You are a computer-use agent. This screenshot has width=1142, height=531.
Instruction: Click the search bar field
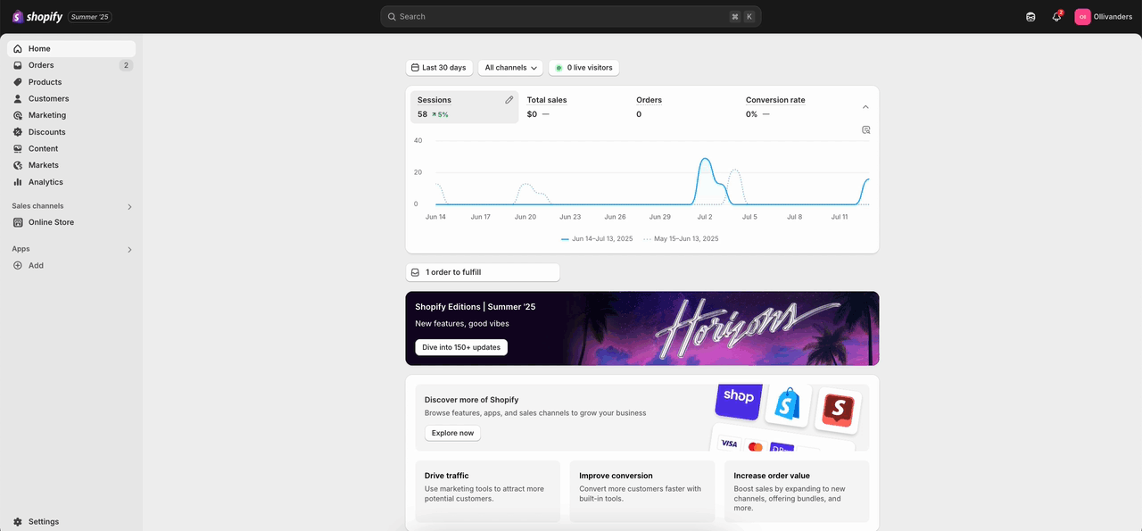pos(570,16)
